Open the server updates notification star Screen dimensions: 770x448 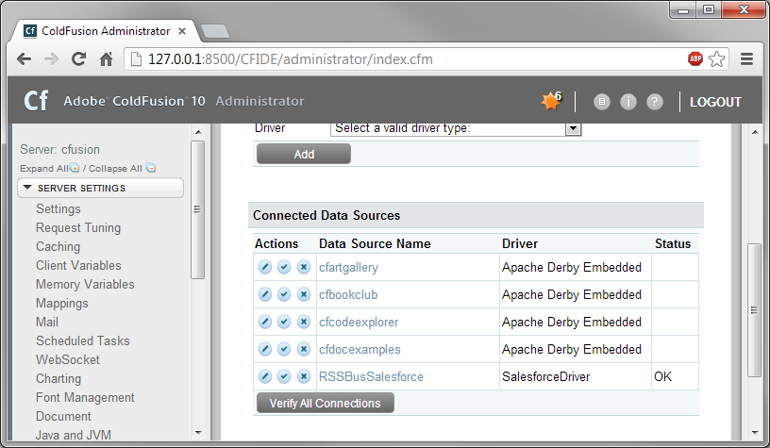coord(550,102)
